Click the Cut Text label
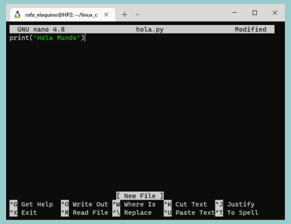This screenshot has width=291, height=224. [191, 204]
